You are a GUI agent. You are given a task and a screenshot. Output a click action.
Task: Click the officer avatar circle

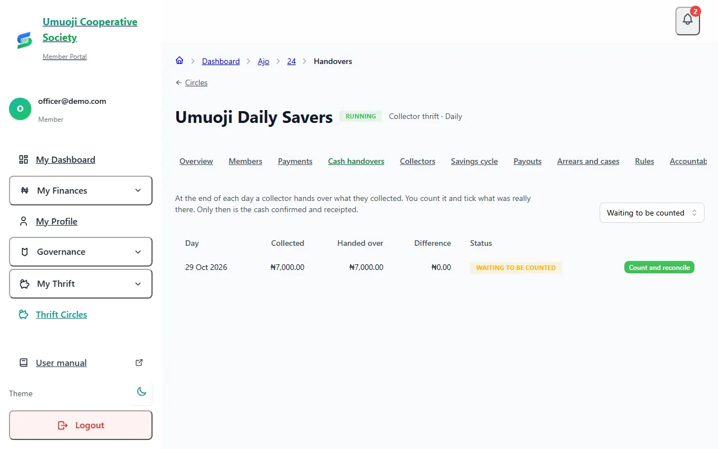coord(20,109)
